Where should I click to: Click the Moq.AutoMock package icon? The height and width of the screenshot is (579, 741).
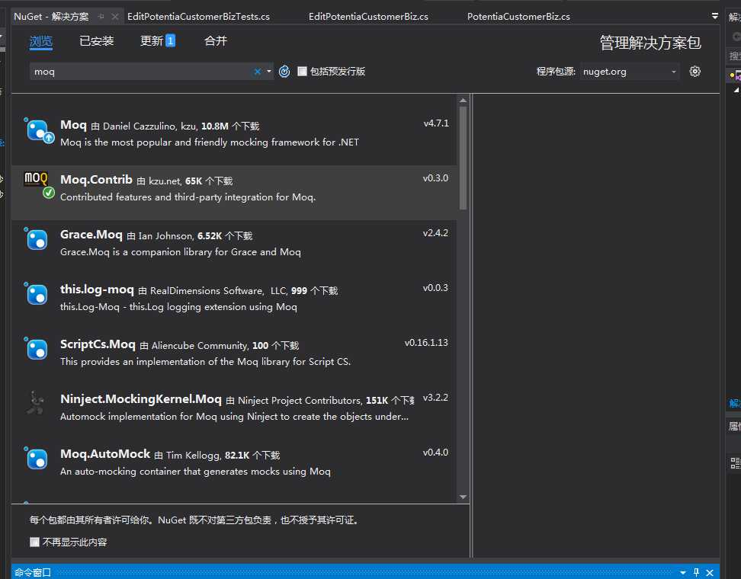click(x=37, y=459)
